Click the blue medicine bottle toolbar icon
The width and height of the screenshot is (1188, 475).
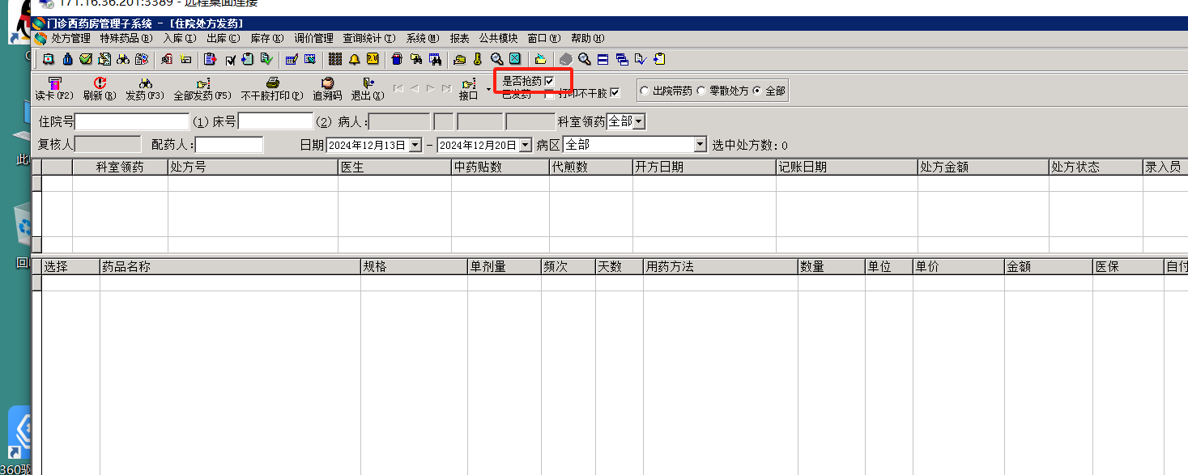[67, 59]
